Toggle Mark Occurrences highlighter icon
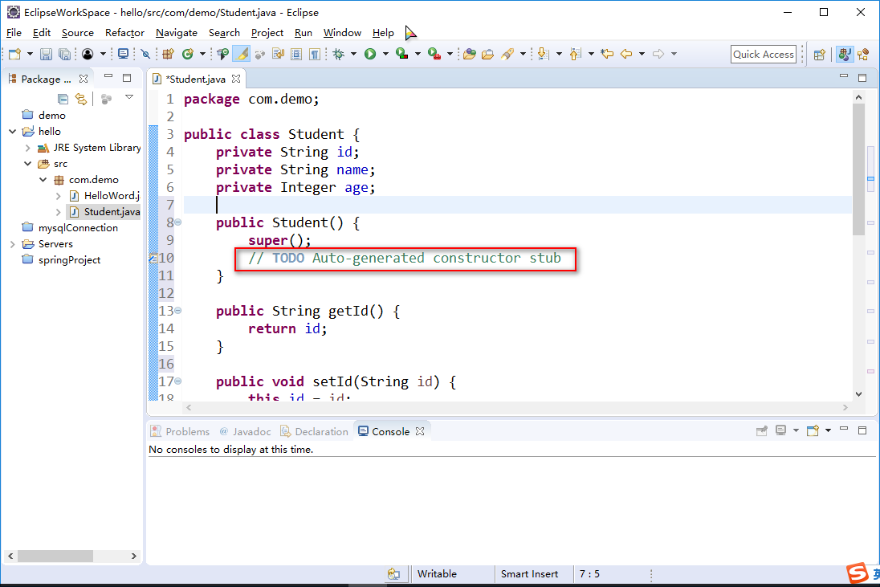 (242, 54)
